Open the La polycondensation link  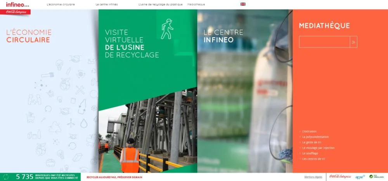coord(315,137)
